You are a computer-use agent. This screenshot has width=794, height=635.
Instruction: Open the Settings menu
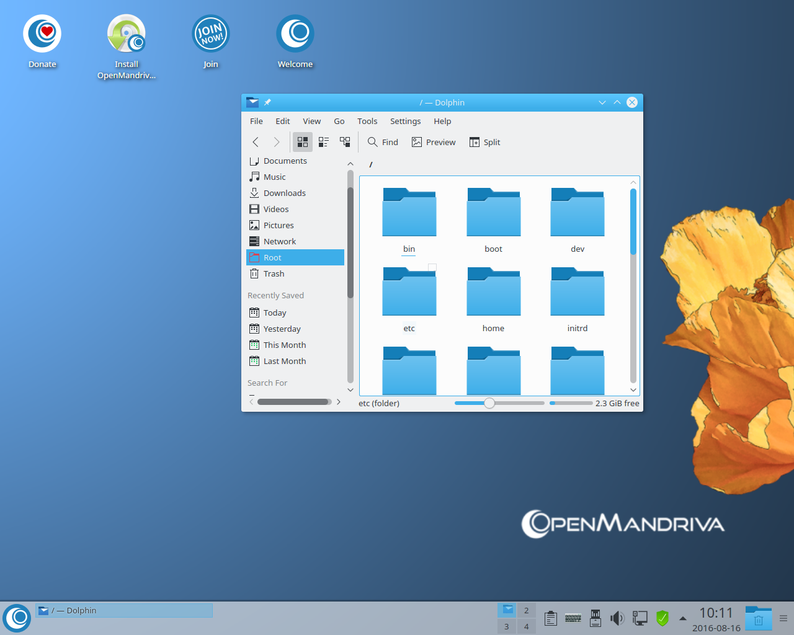[405, 121]
